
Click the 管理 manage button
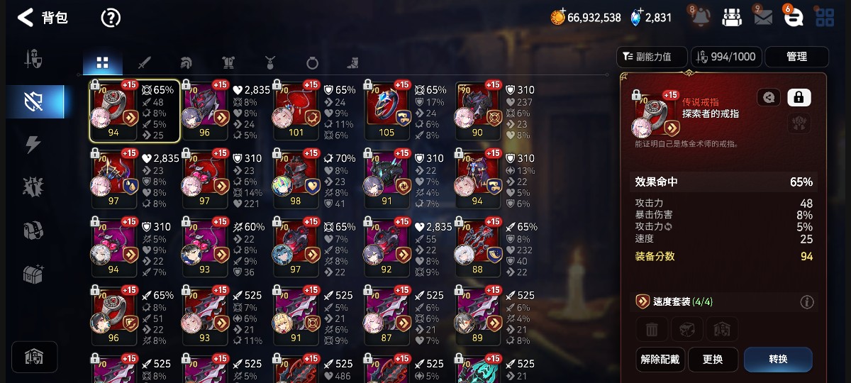point(797,57)
